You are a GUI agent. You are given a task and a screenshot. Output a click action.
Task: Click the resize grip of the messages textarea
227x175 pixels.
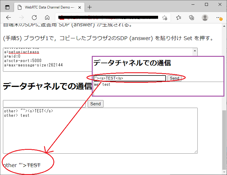tap(196, 152)
